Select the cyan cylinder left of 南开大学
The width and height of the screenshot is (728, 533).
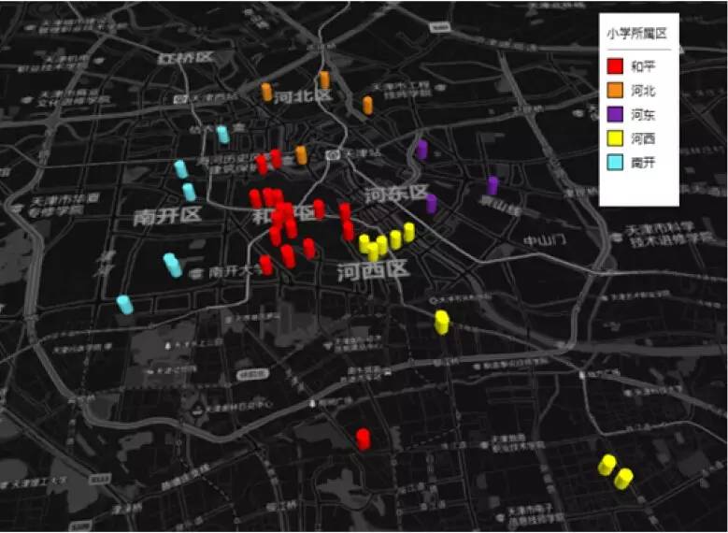[x=172, y=265]
